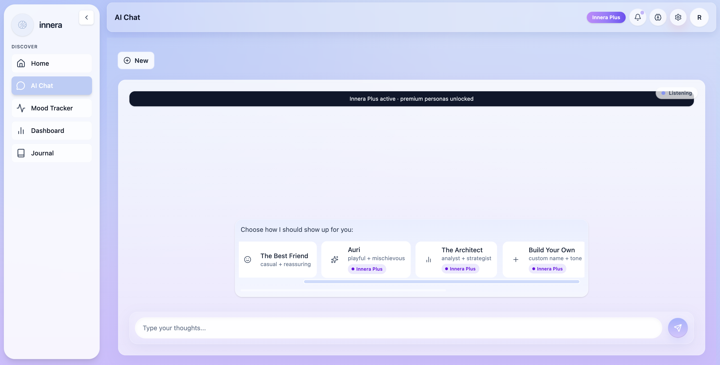Select The Best Friend persona
720x365 pixels.
278,259
